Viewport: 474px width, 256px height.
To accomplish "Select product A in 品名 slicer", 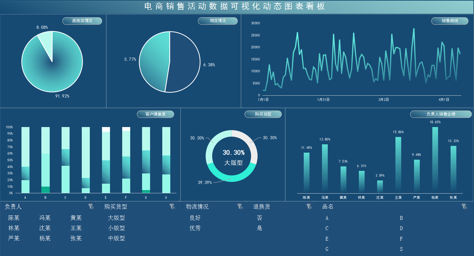I will click(327, 218).
